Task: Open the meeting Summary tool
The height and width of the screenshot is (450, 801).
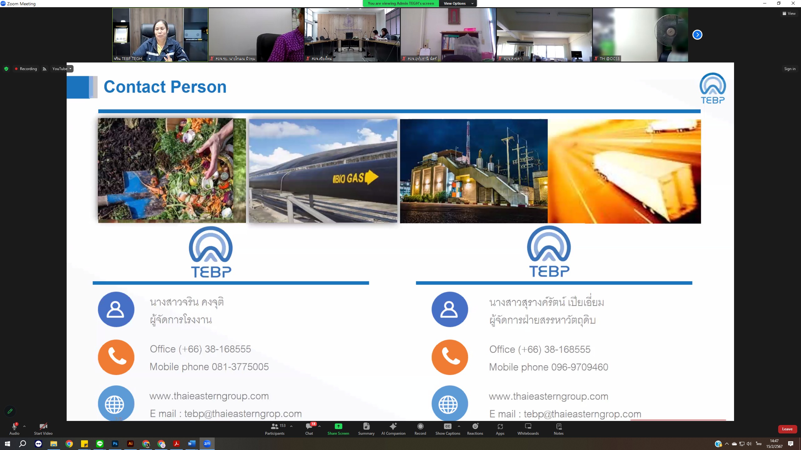Action: (366, 429)
